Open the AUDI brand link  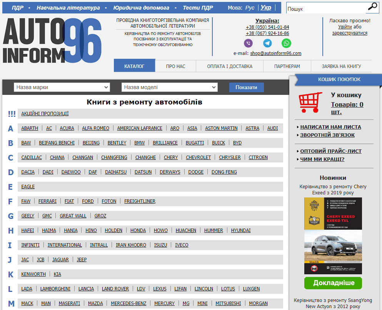(x=272, y=128)
